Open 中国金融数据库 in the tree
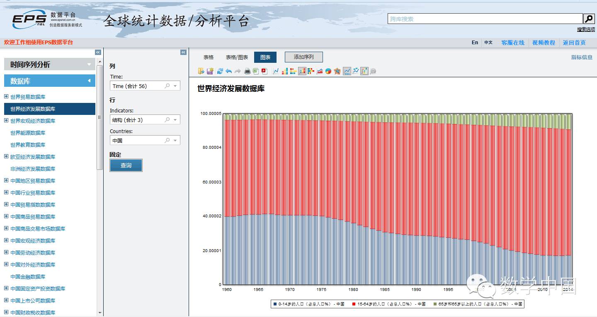Screen dimensions: 597x317 [x=28, y=276]
